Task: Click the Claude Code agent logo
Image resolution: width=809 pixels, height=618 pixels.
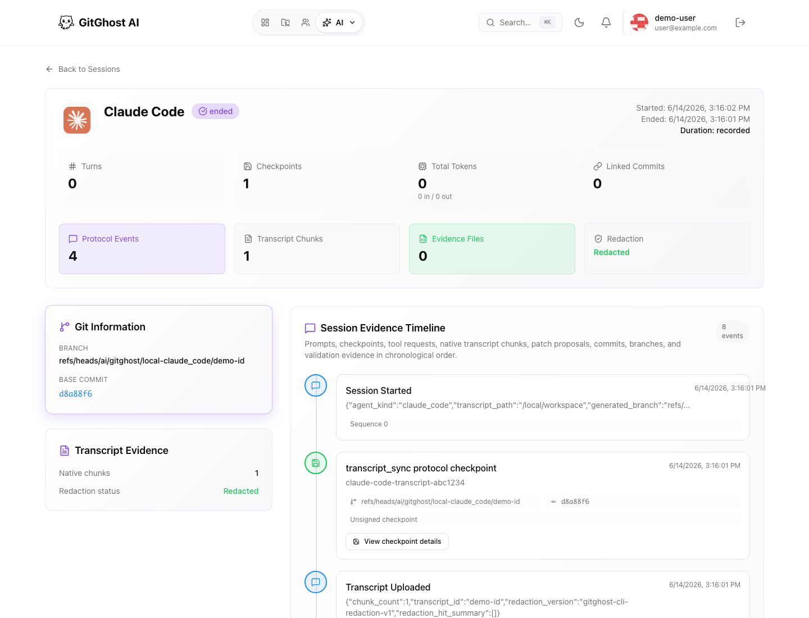Action: coord(77,120)
